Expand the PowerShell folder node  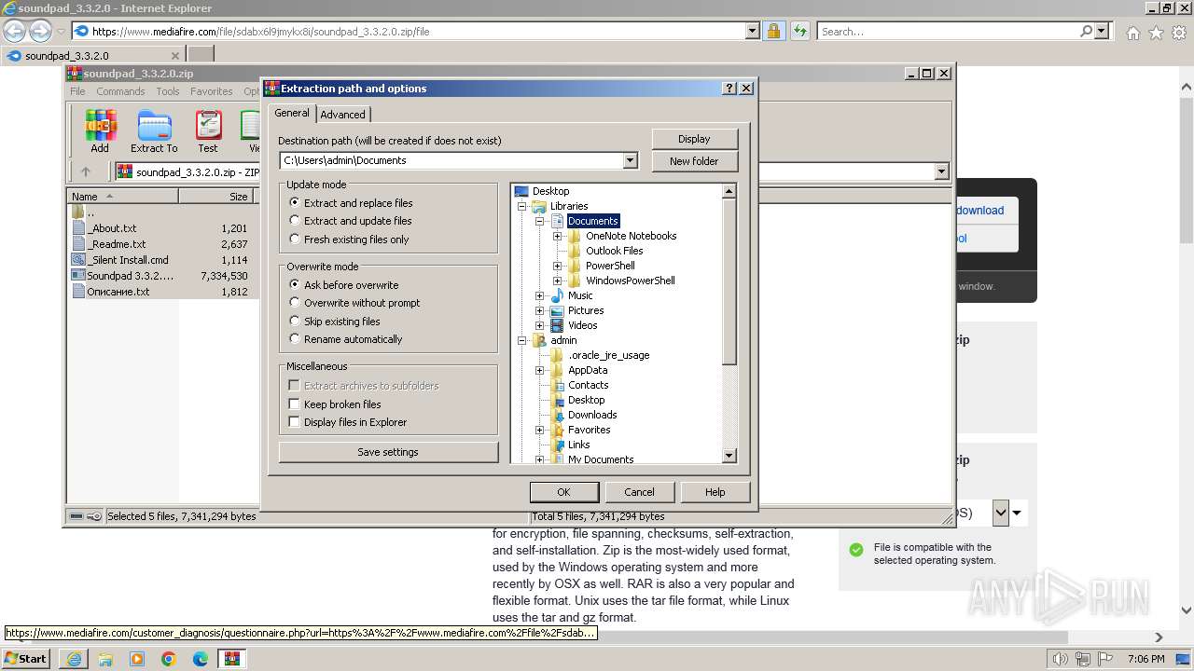pos(557,266)
